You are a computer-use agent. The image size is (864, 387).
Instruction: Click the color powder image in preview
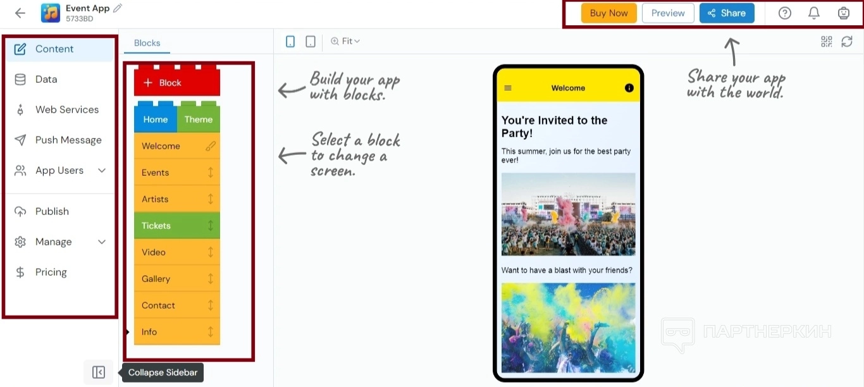point(568,328)
